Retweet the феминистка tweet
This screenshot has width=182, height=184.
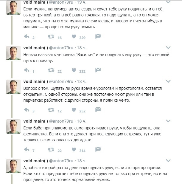click(51, 150)
